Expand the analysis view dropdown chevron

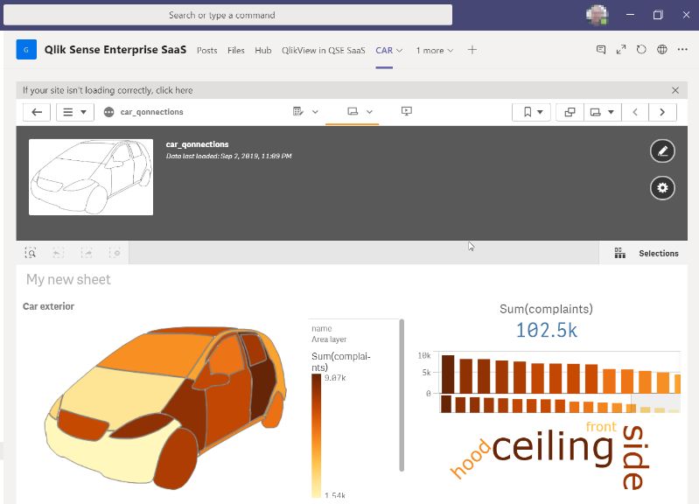(369, 112)
